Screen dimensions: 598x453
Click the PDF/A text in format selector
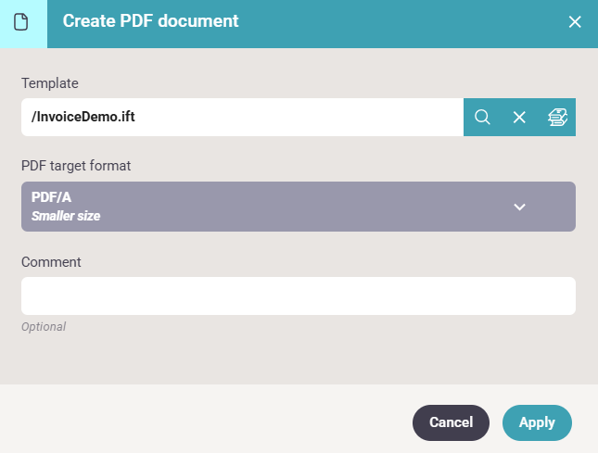click(52, 197)
